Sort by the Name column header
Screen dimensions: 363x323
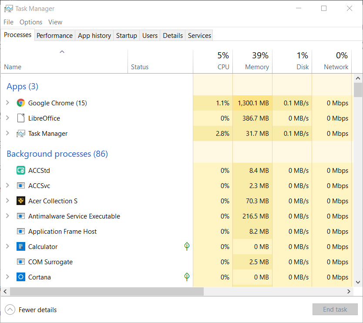pos(64,61)
